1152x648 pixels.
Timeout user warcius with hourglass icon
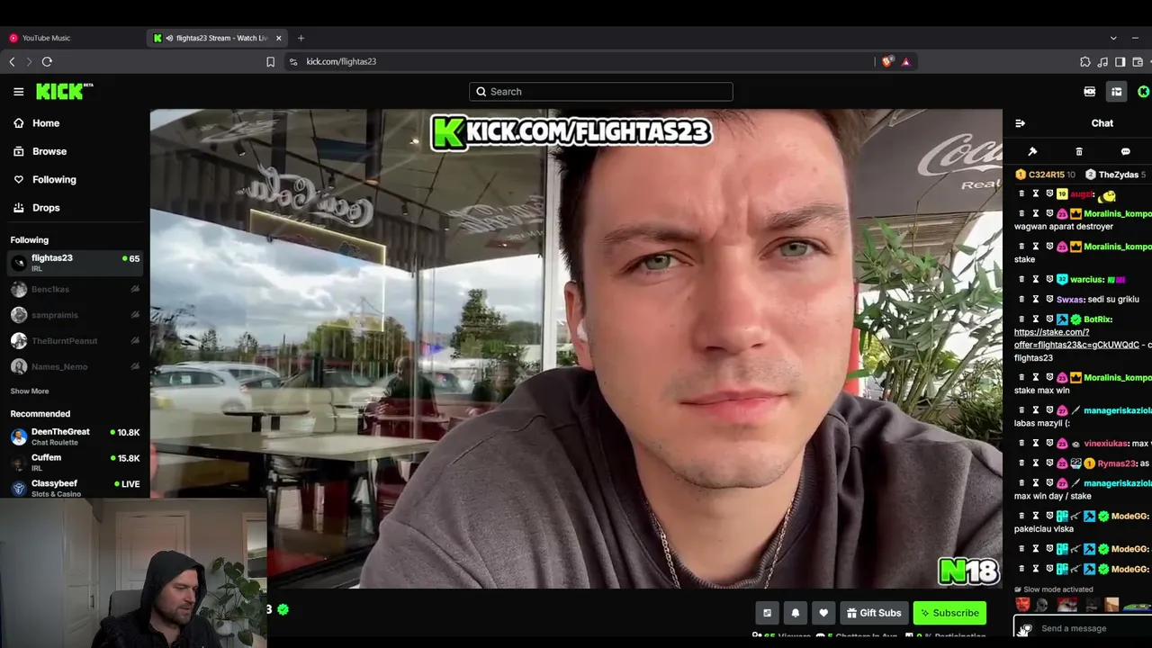click(1035, 279)
